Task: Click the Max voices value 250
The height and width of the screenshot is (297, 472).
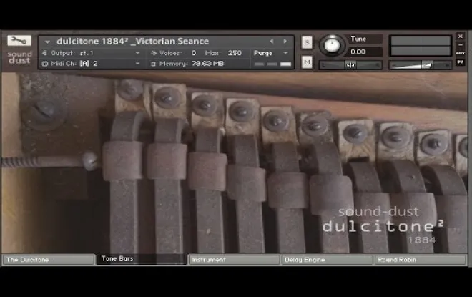Action: [x=235, y=53]
